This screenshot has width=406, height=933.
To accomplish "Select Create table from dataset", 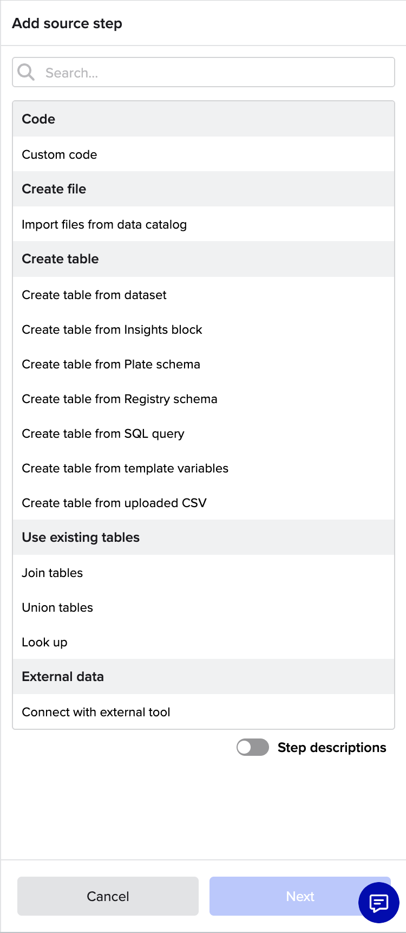I will [x=204, y=295].
